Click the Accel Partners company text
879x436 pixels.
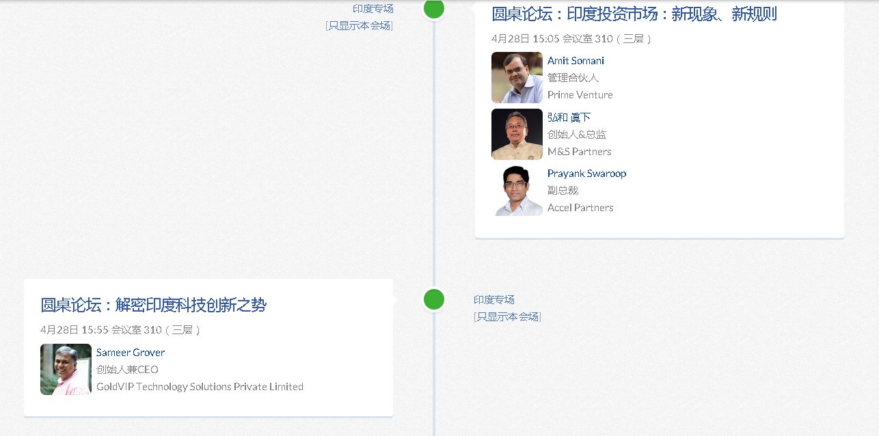coord(580,208)
